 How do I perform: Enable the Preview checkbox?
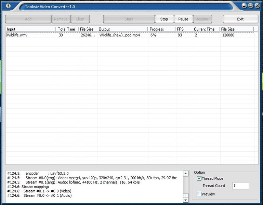point(199,194)
